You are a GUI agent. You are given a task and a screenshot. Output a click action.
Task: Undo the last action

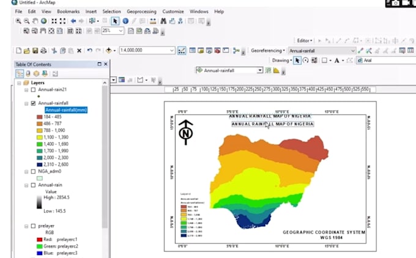click(x=90, y=50)
